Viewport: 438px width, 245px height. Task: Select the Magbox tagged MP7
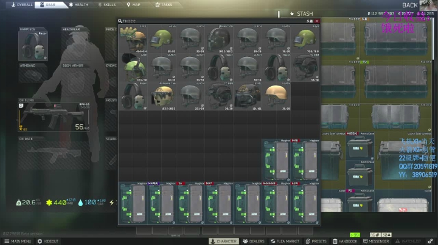click(x=219, y=203)
